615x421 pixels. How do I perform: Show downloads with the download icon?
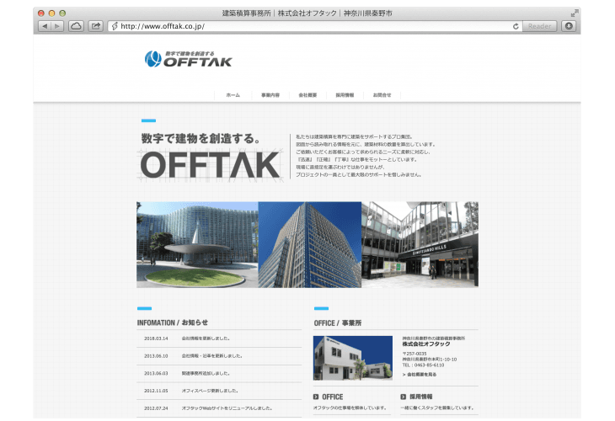[x=569, y=26]
